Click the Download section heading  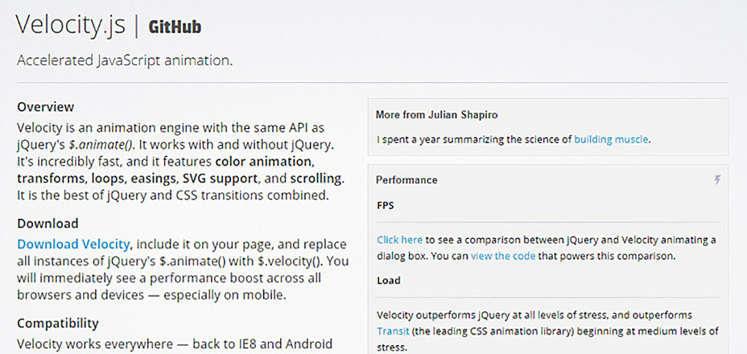pos(47,224)
